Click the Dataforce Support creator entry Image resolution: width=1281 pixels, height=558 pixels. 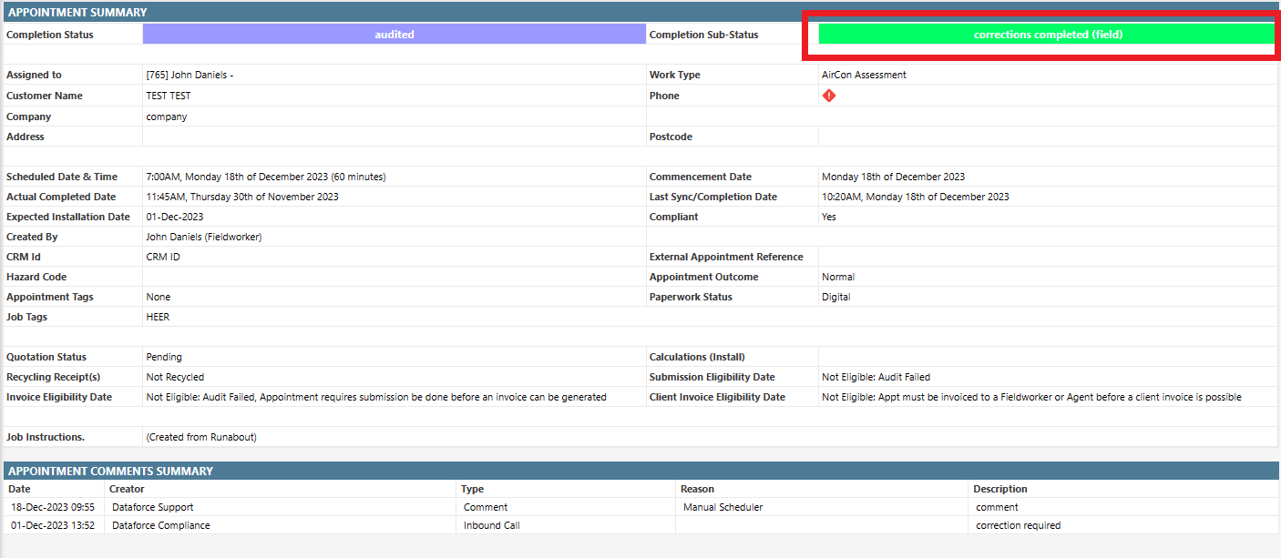tap(152, 507)
